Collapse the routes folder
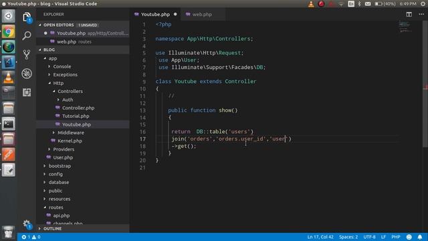This screenshot has width=428, height=241. [x=56, y=208]
